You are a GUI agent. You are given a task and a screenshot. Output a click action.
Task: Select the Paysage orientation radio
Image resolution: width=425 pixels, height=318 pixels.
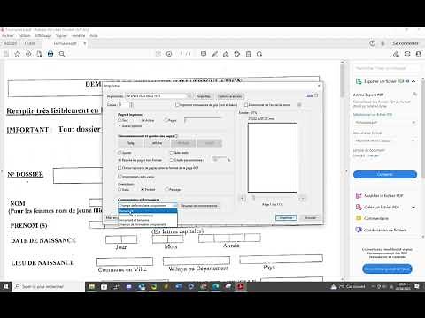point(167,189)
